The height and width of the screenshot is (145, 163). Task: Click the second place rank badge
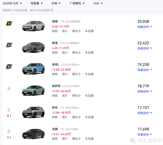click(9, 45)
